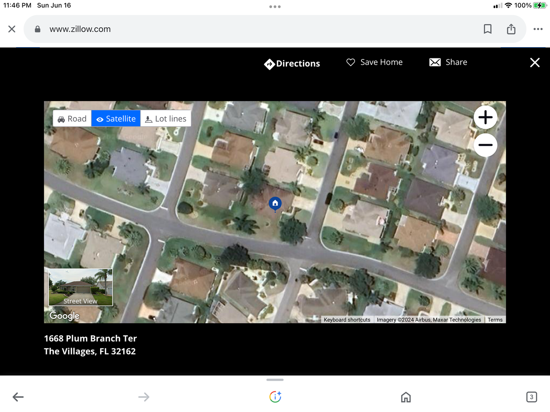Go back using browser back arrow
550x412 pixels.
tap(18, 397)
